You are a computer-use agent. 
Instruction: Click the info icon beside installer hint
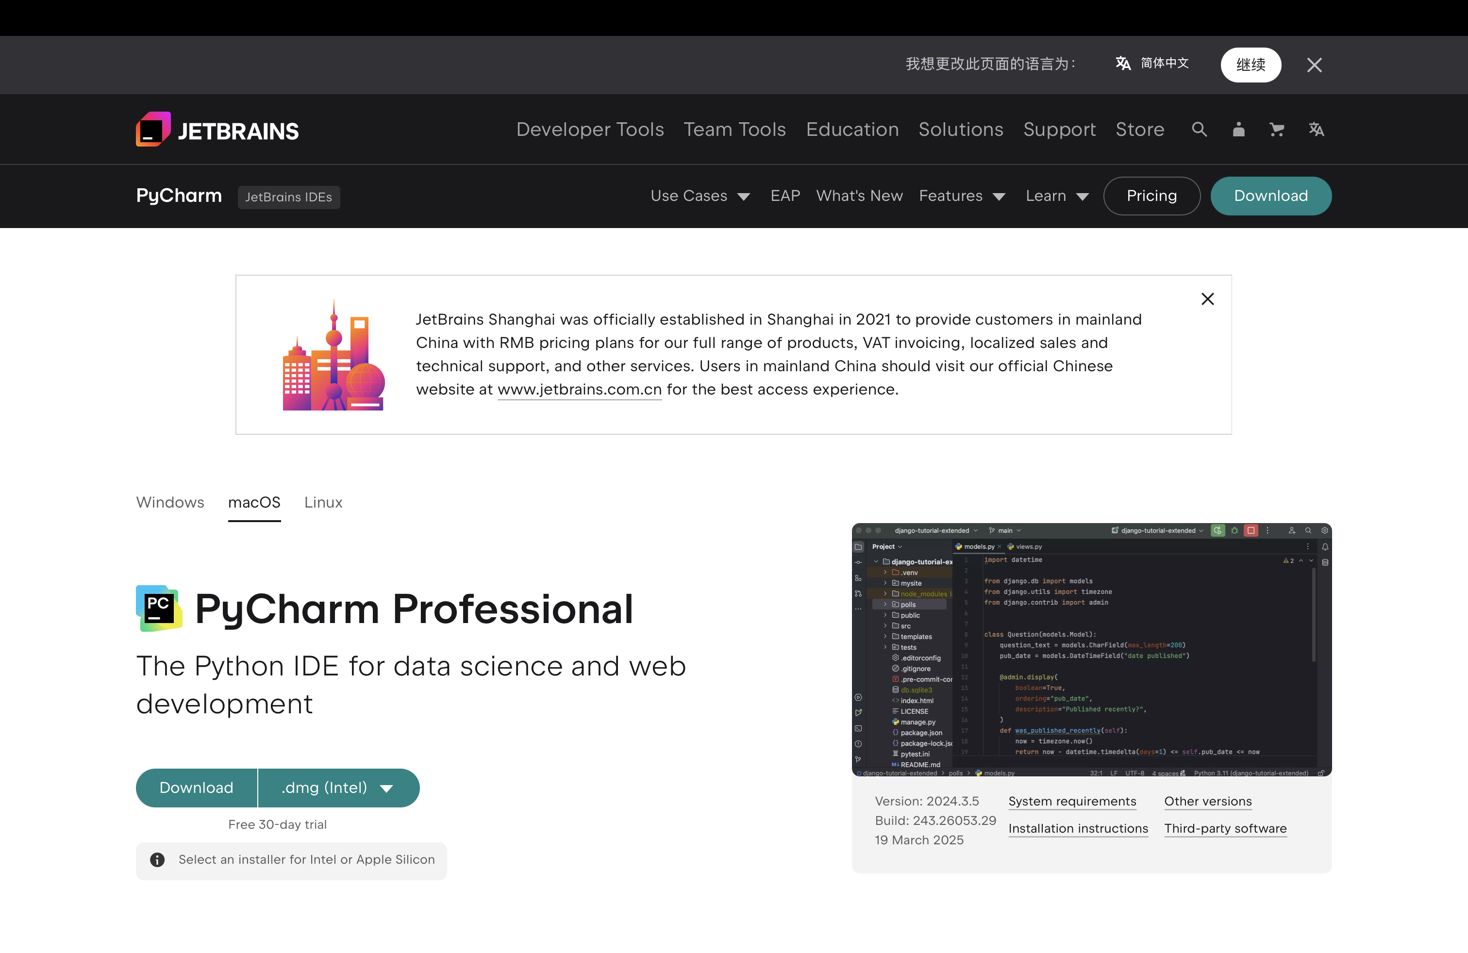(x=157, y=859)
